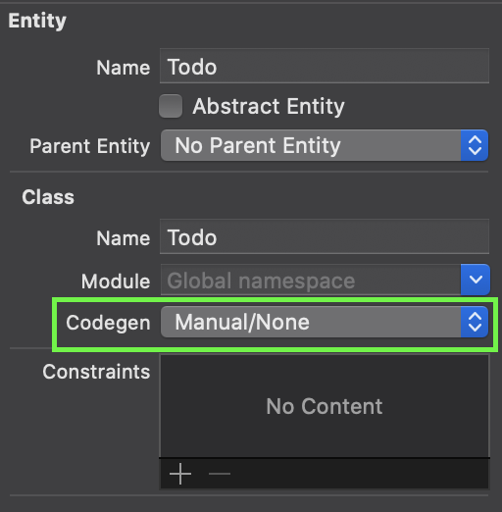The height and width of the screenshot is (512, 502).
Task: Open the Codegen Manual/None dropdown
Action: point(325,322)
